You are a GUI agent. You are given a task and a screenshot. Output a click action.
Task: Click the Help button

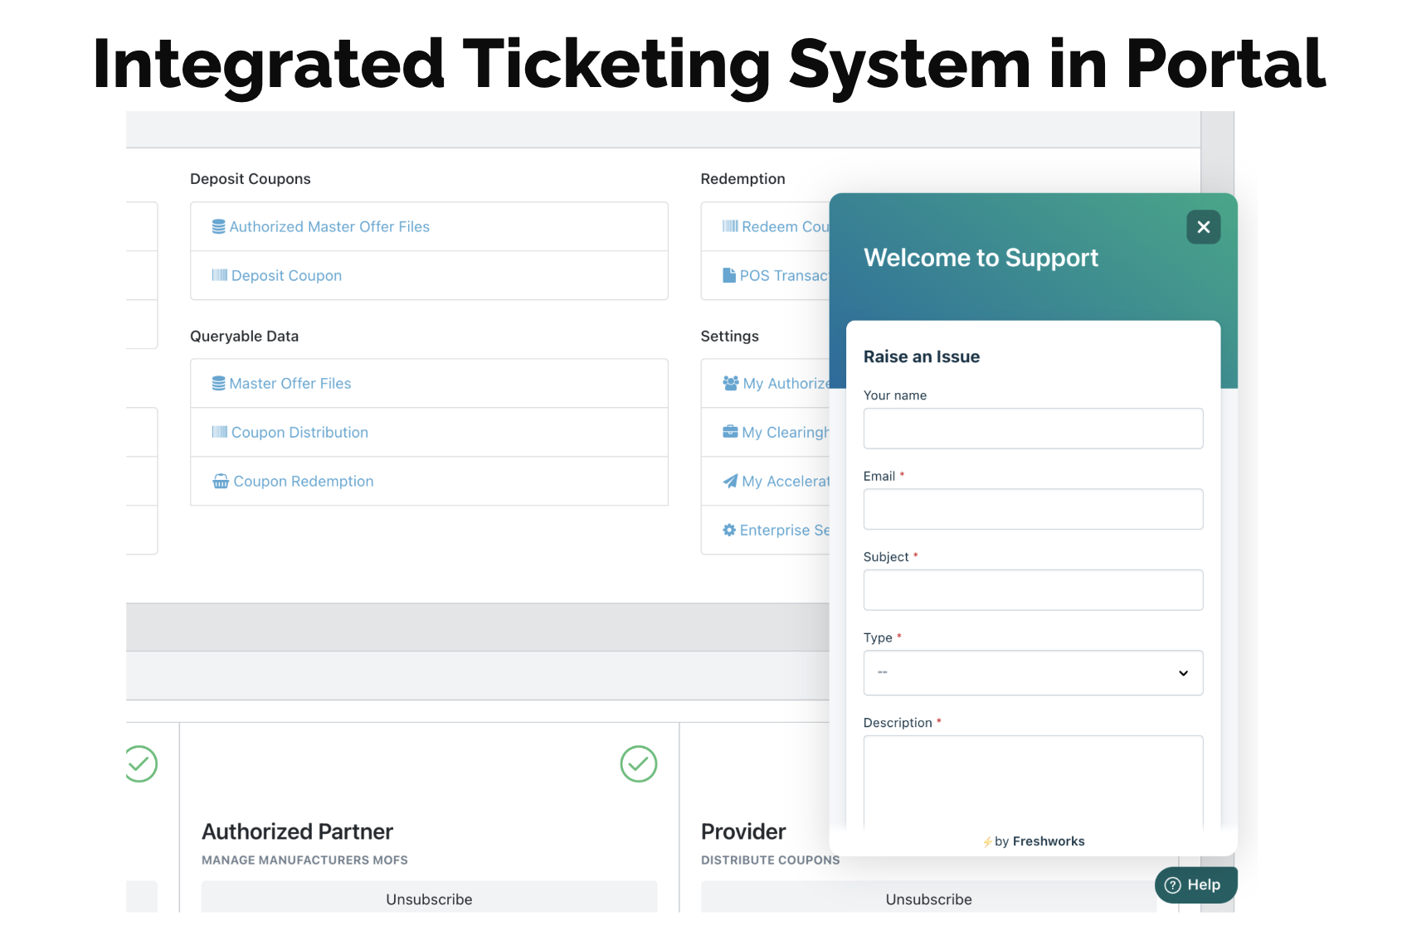(x=1195, y=884)
